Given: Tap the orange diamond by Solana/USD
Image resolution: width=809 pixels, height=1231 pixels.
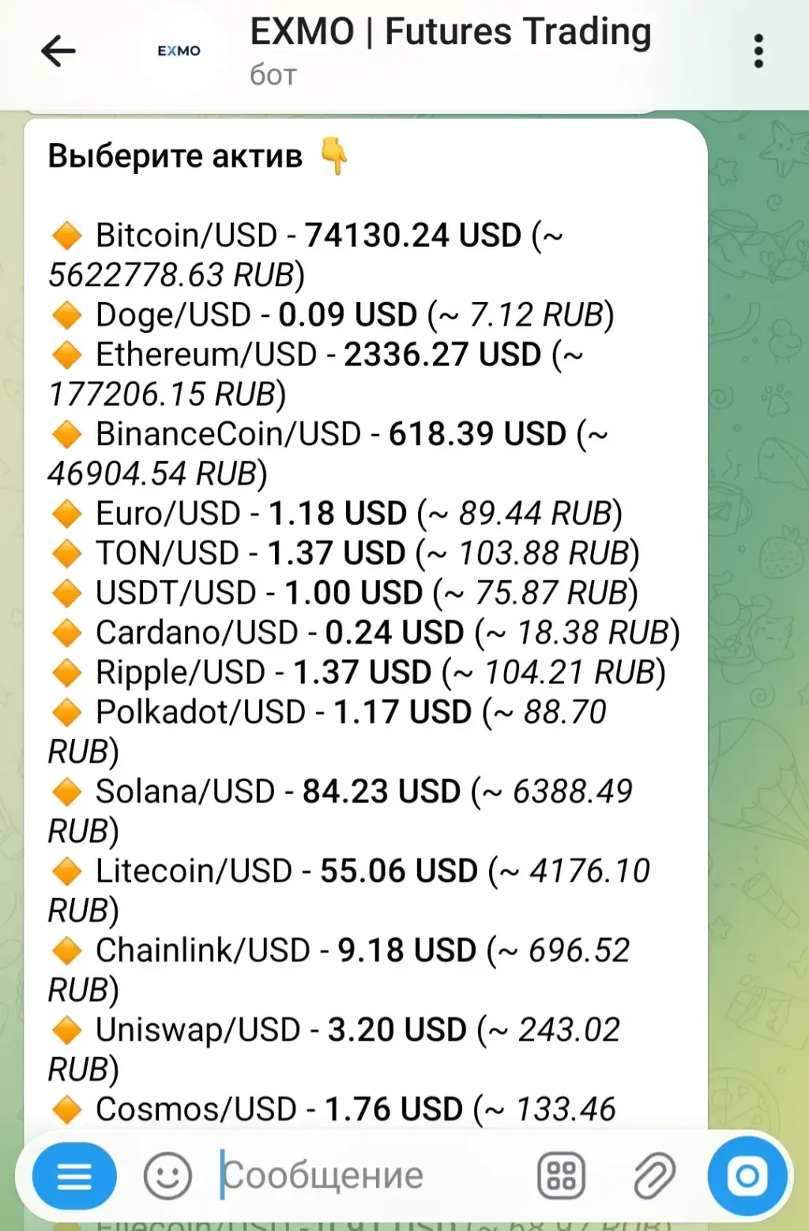Looking at the screenshot, I should point(66,791).
